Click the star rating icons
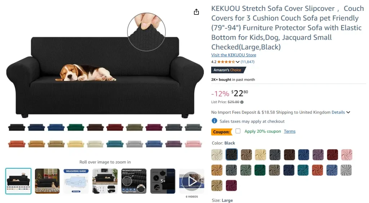The image size is (369, 203). tap(226, 62)
